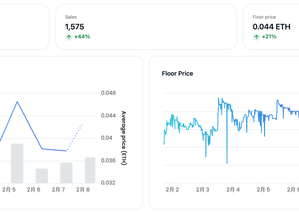Click the 0.044 ETH floor price value
The height and width of the screenshot is (213, 299).
[271, 27]
